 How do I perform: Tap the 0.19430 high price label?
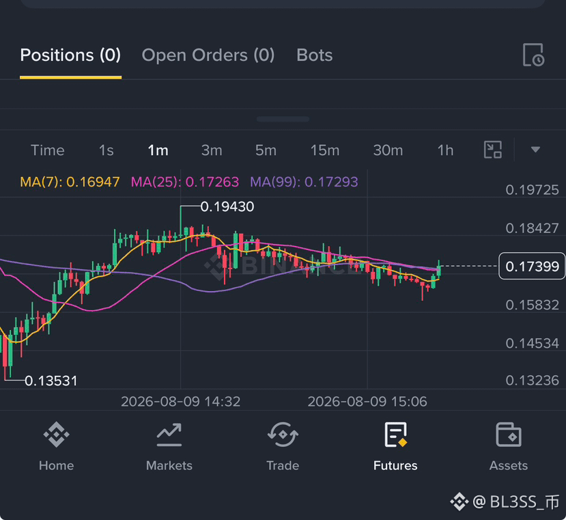(227, 206)
